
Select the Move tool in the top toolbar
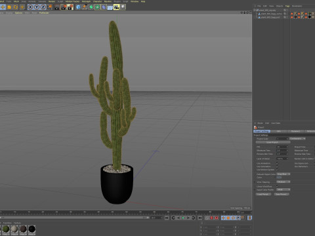pyautogui.click(x=3, y=7)
